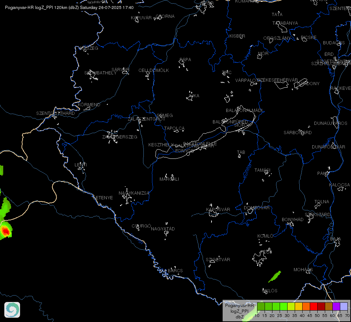Click the TOLNA city label
Screen dimensions: 351x322
click(322, 202)
